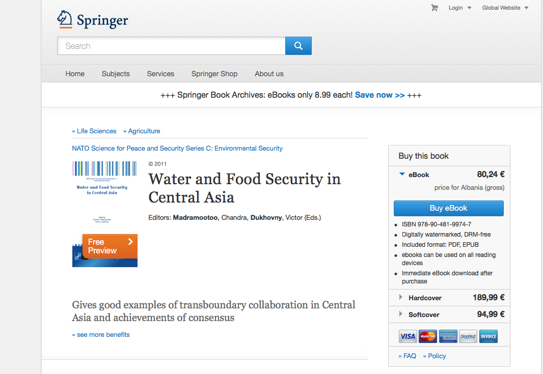The width and height of the screenshot is (543, 374).
Task: Open the Global Website dropdown
Action: pos(505,8)
